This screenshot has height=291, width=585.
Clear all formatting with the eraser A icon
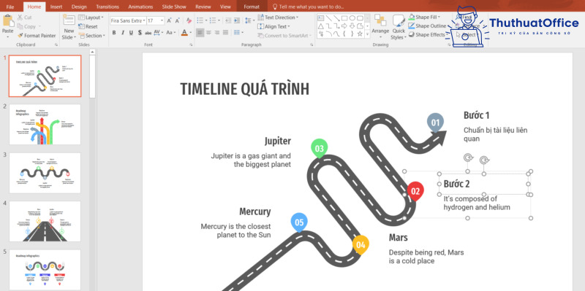[x=189, y=20]
